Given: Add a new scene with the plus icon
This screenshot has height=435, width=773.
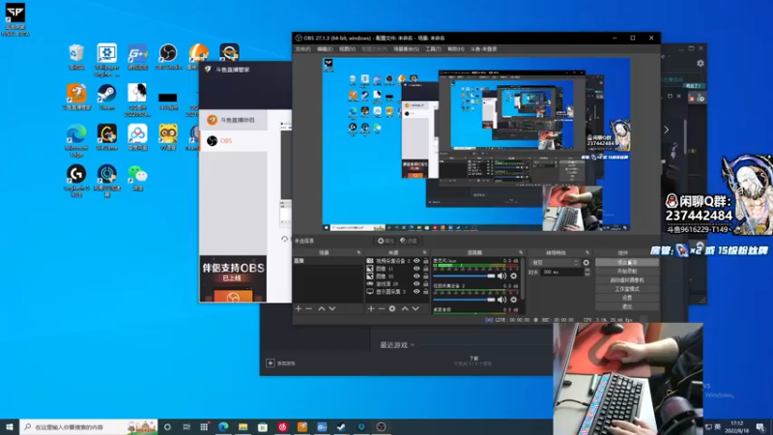Looking at the screenshot, I should point(299,308).
